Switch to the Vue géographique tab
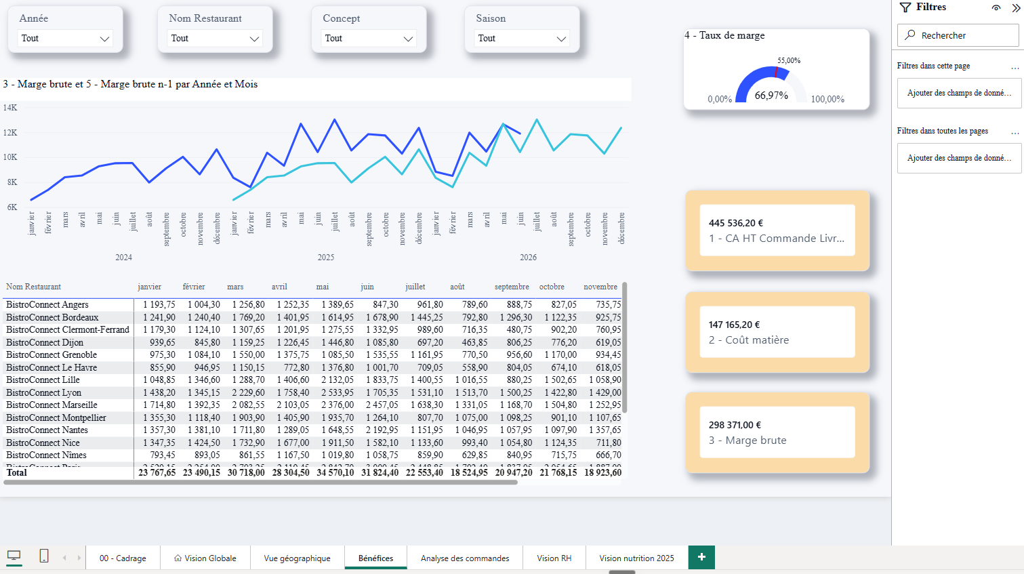Viewport: 1024px width, 574px height. (298, 558)
